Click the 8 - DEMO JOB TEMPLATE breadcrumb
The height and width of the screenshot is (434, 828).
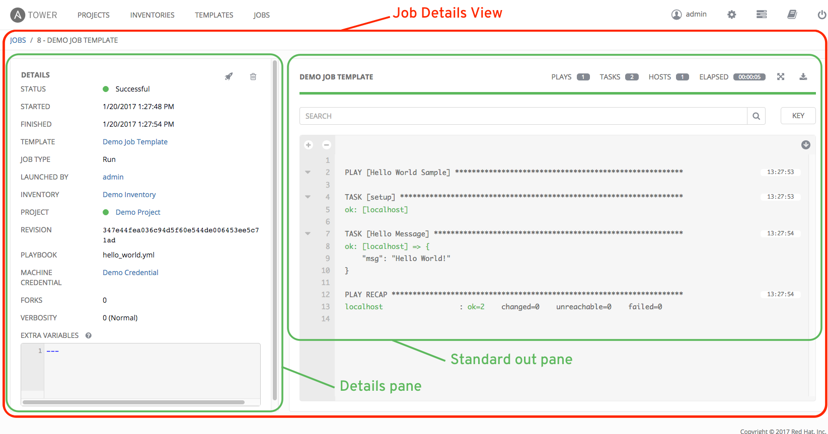click(78, 40)
